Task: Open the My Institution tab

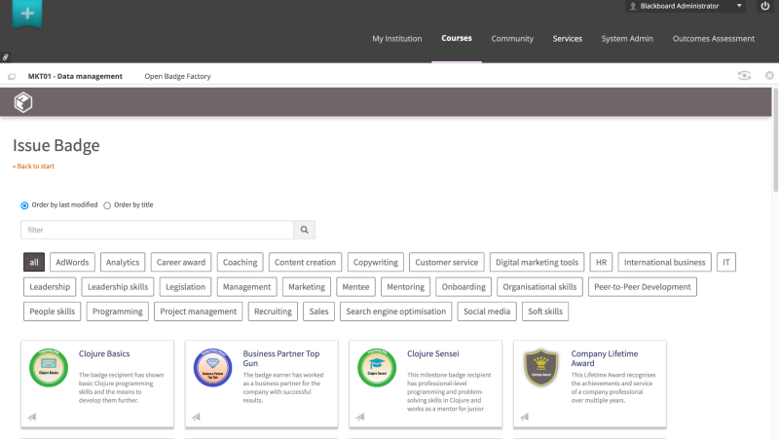Action: tap(397, 38)
